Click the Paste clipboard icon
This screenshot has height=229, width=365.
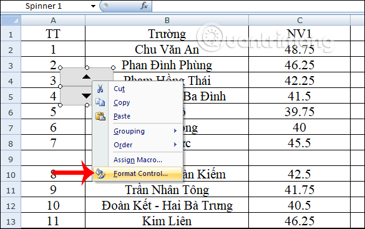(100, 116)
